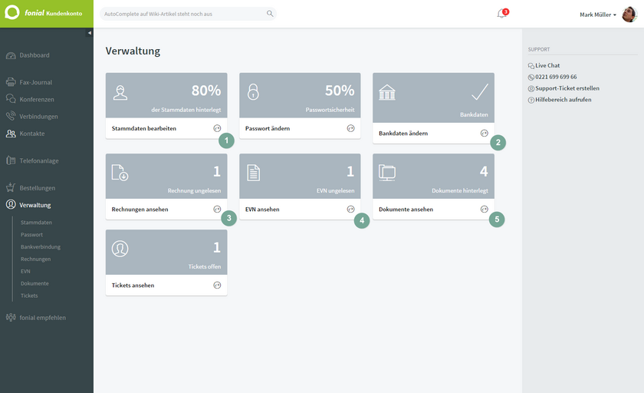This screenshot has height=393, width=644.
Task: Click arrow icon next to Passwort ändern
Action: pyautogui.click(x=350, y=128)
